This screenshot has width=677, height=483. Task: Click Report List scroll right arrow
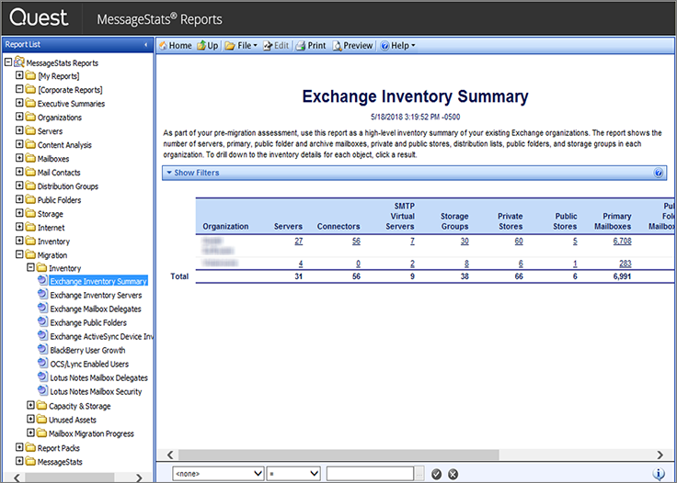(x=139, y=477)
